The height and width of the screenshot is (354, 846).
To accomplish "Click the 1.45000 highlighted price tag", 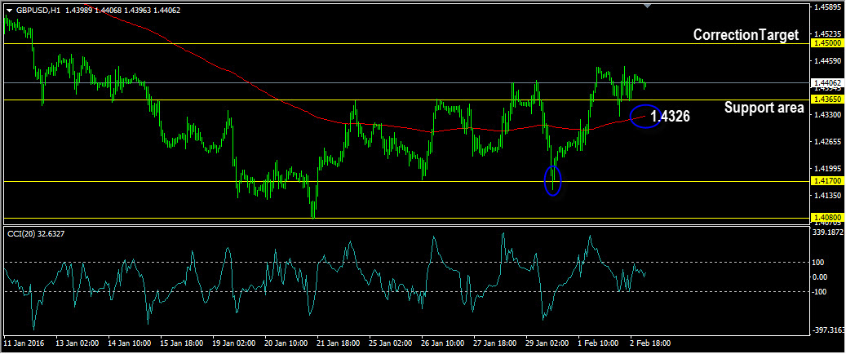I will (826, 43).
